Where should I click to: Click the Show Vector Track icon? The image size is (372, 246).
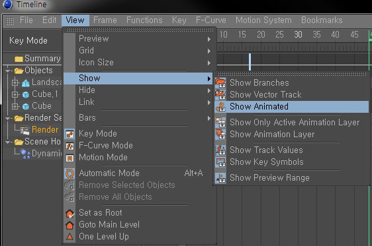pyautogui.click(x=220, y=94)
